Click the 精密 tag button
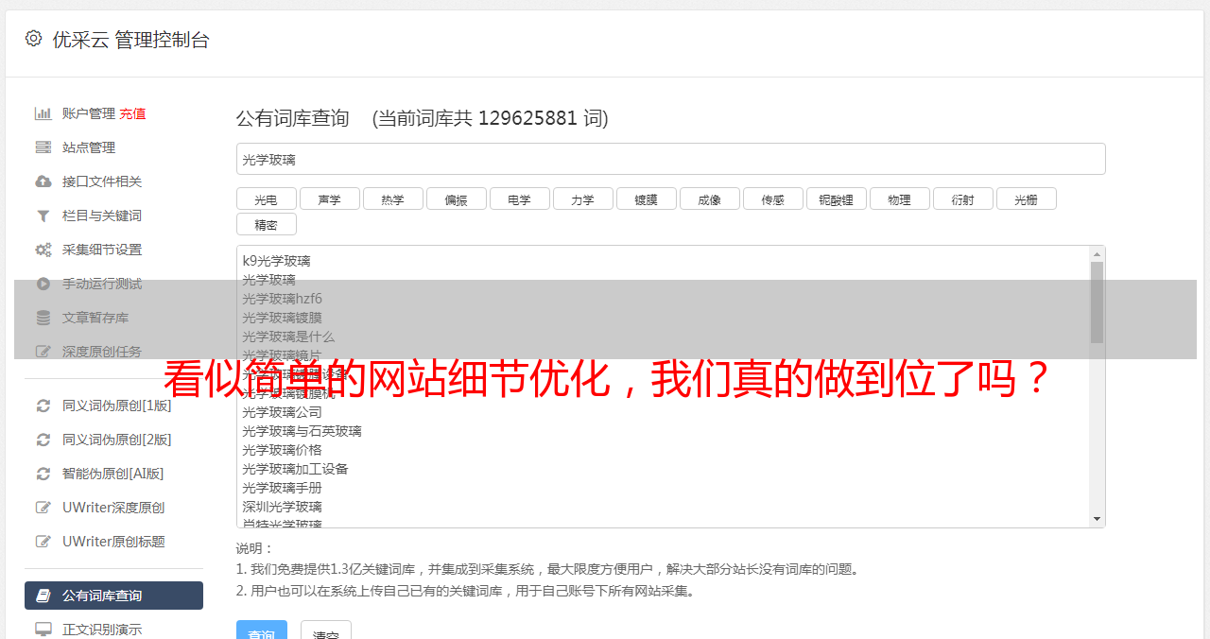The width and height of the screenshot is (1210, 639). 267,225
